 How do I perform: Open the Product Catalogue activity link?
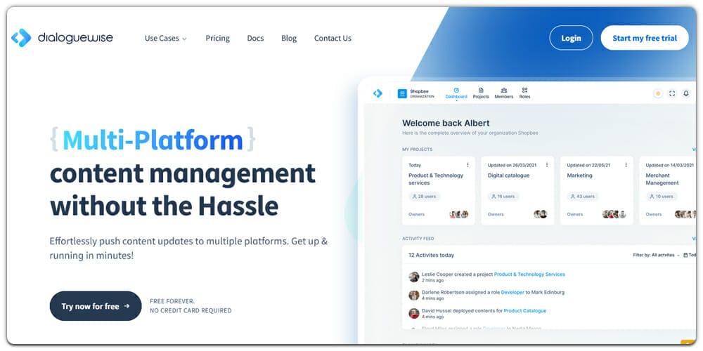pos(524,310)
